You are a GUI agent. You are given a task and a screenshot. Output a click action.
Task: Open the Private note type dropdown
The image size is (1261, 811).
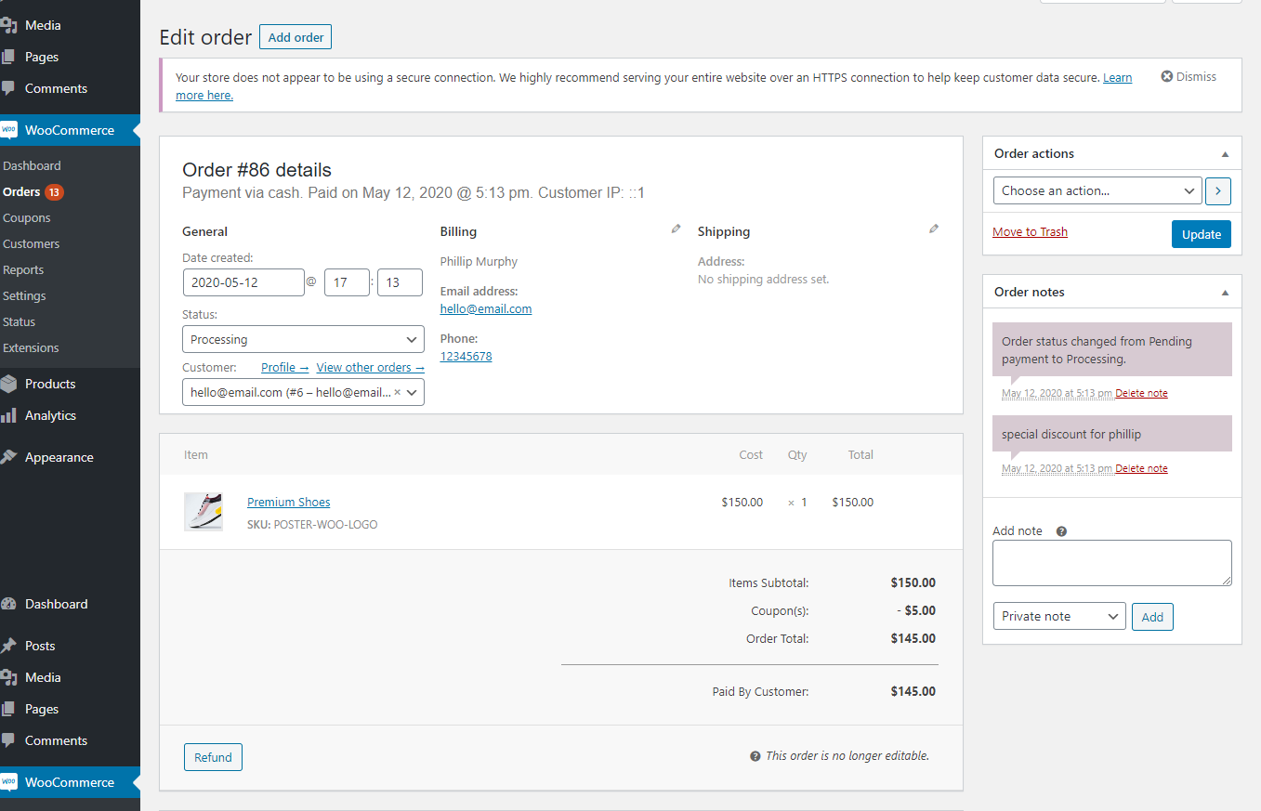1058,616
